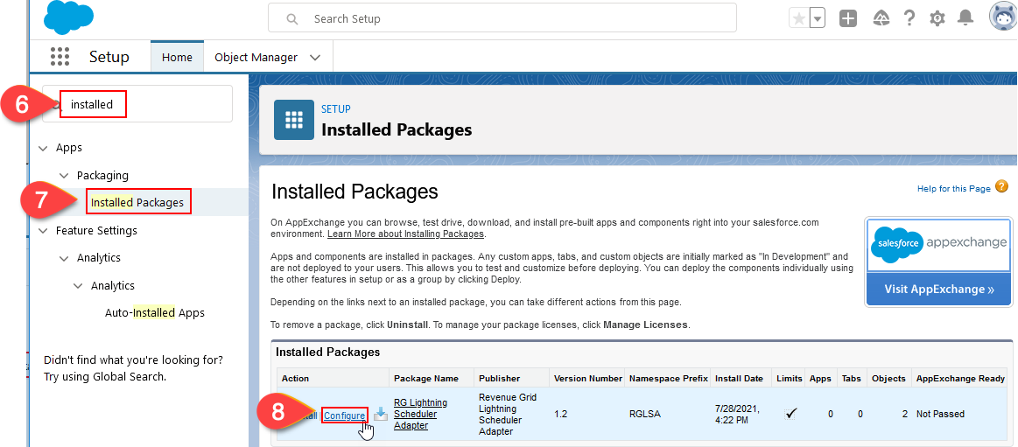Click the RGLSA namespace prefix cell
This screenshot has height=447, width=1018.
[645, 414]
